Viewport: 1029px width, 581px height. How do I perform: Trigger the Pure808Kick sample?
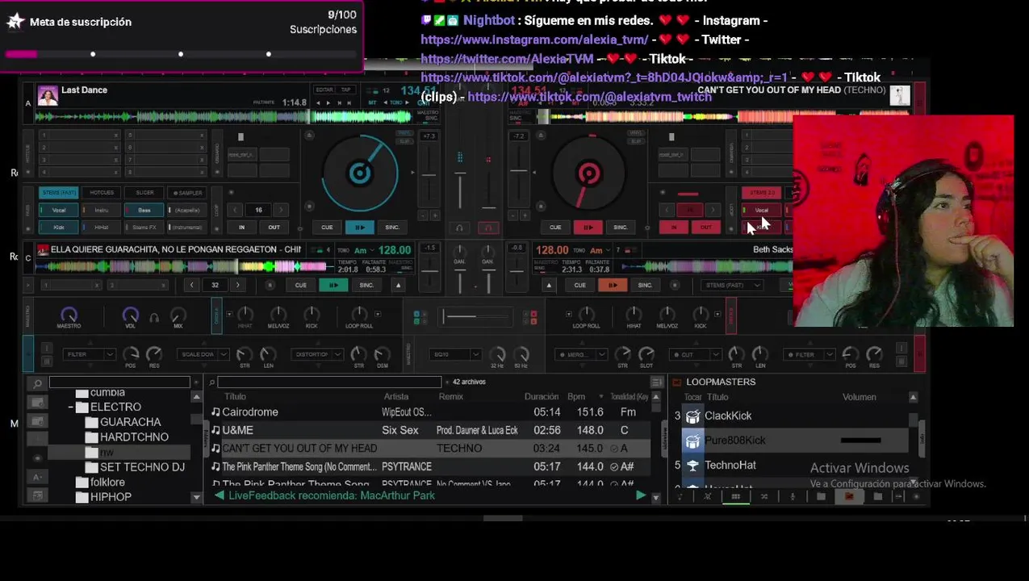coord(692,441)
